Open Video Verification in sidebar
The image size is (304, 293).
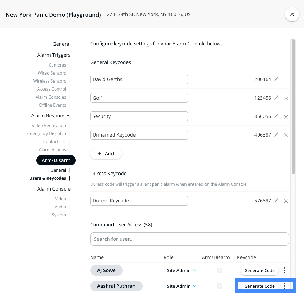(x=49, y=126)
